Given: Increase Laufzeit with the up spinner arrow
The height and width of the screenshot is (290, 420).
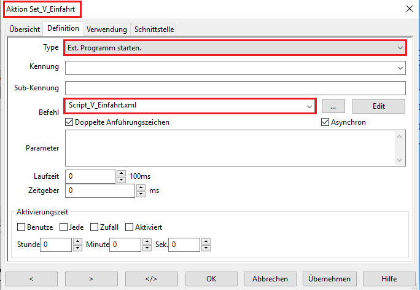Looking at the screenshot, I should 121,173.
